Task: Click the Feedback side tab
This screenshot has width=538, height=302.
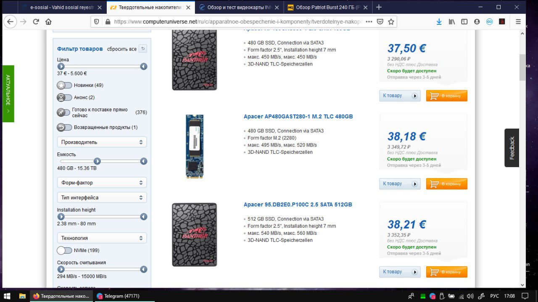Action: (512, 148)
